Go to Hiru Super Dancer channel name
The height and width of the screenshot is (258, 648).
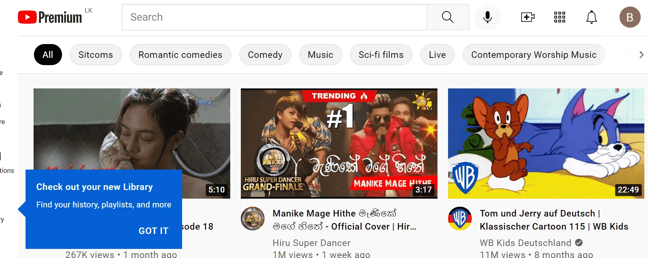[311, 243]
